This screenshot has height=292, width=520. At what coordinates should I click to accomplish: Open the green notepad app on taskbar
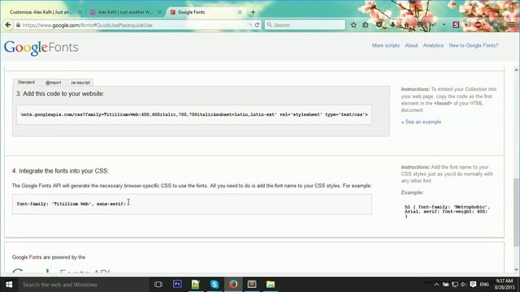tap(196, 284)
